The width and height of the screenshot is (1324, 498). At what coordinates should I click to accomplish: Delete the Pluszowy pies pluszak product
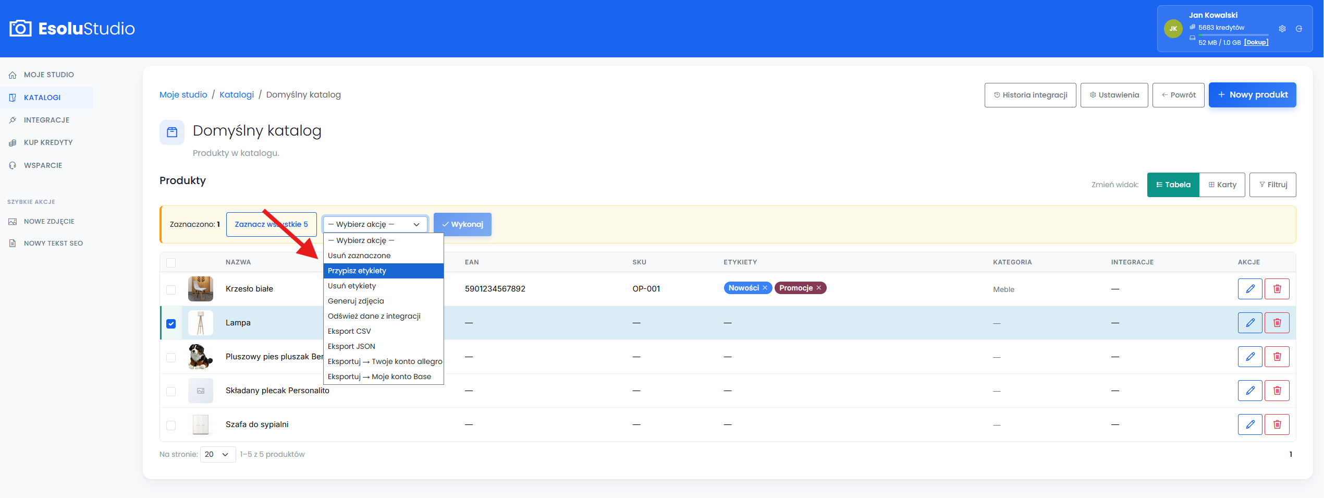point(1277,357)
